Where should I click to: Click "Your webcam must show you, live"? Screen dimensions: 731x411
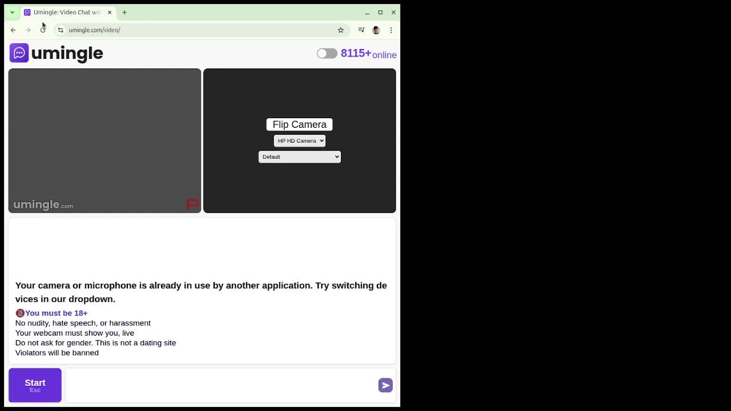tap(75, 333)
